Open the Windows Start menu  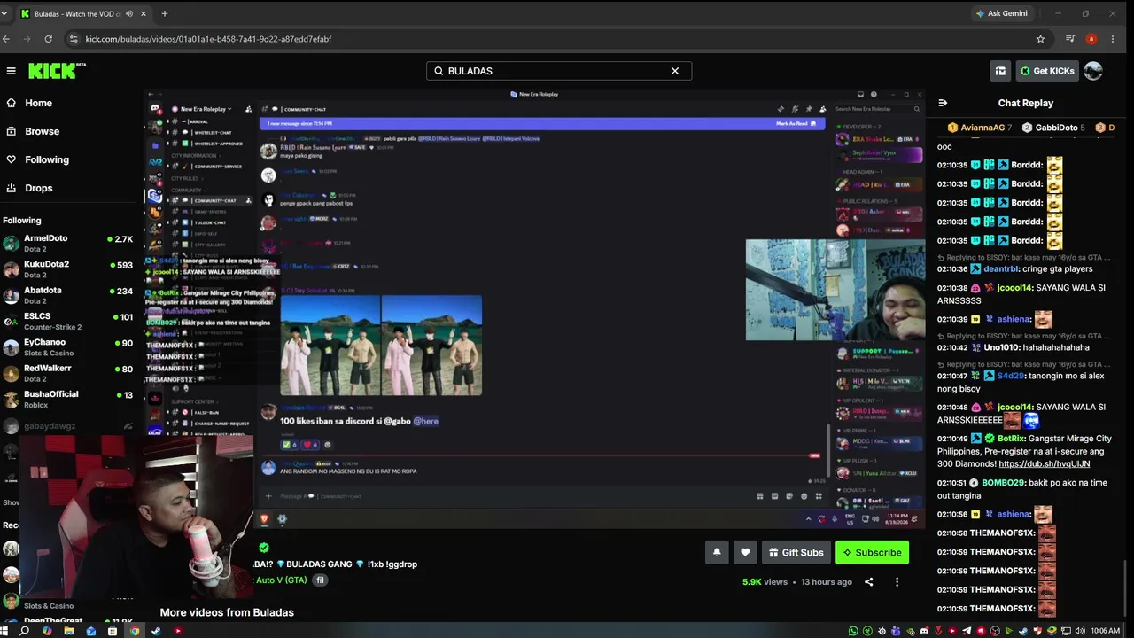pyautogui.click(x=4, y=631)
